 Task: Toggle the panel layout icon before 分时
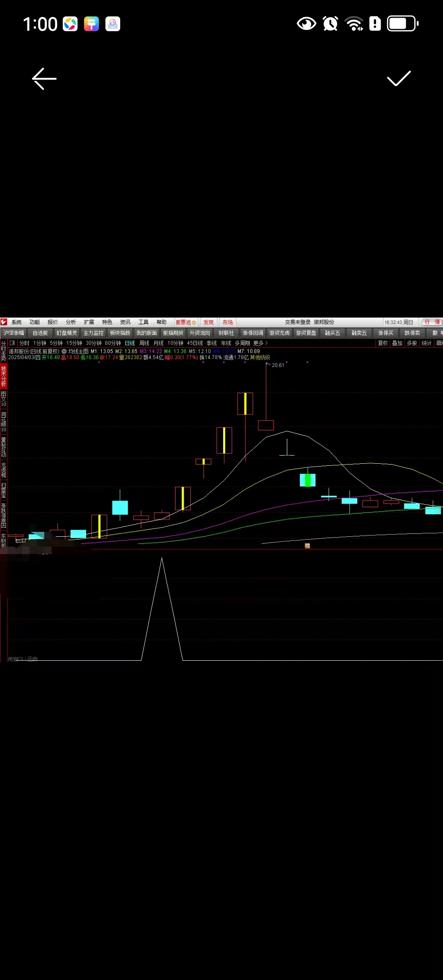pos(12,343)
